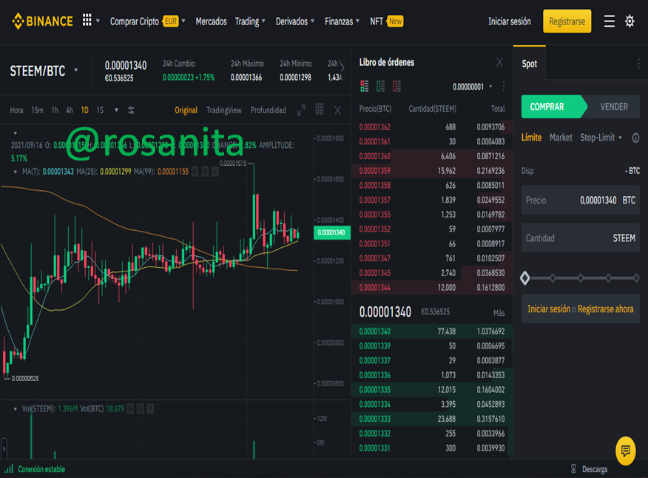
Task: Click the Binance logo
Action: coord(42,21)
